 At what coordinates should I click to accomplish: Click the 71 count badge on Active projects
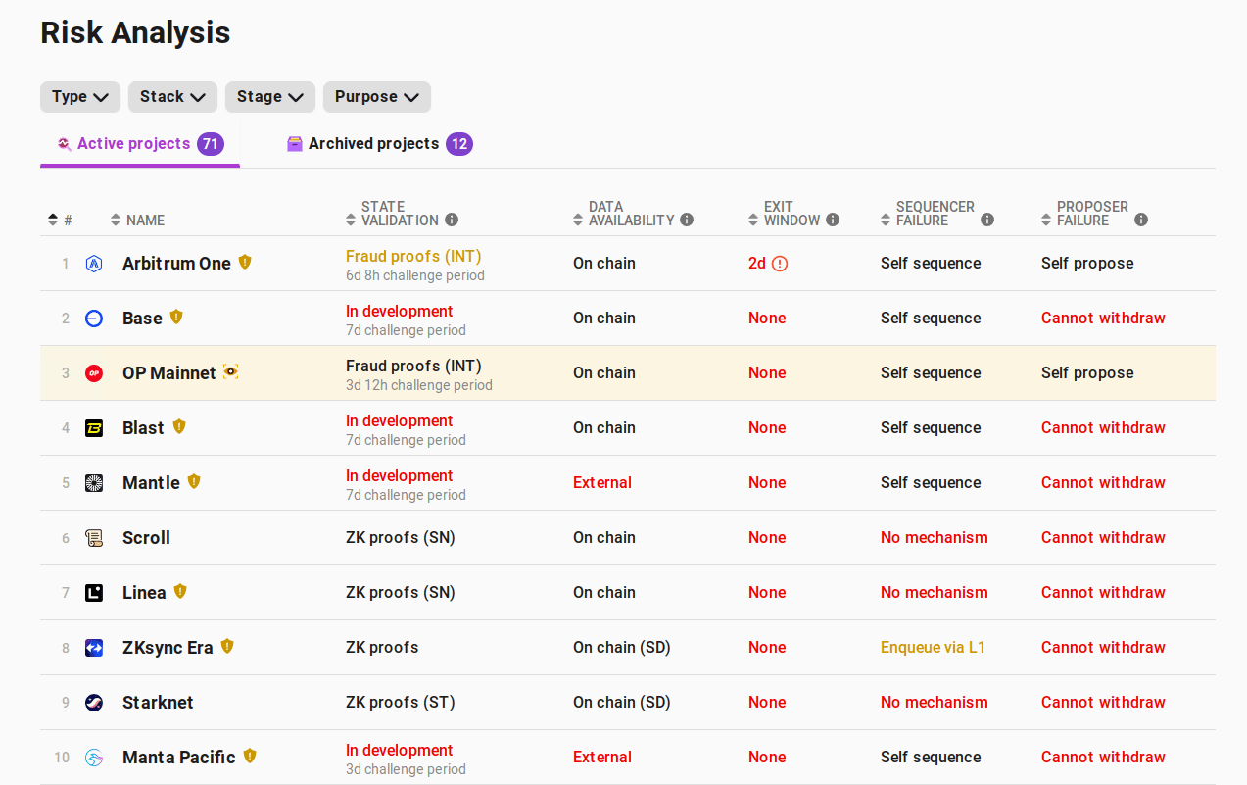click(211, 144)
